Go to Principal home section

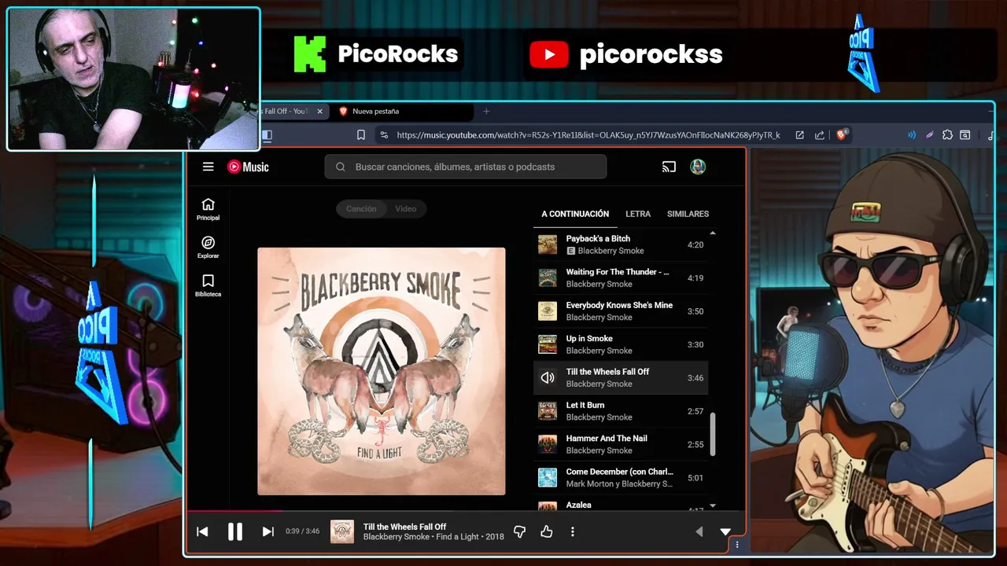208,209
